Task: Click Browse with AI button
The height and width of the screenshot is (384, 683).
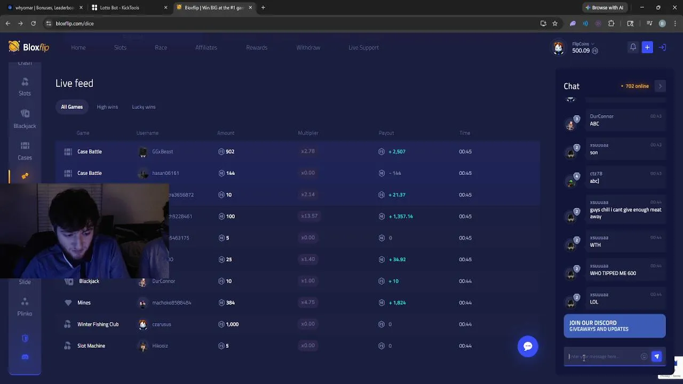Action: (x=604, y=7)
